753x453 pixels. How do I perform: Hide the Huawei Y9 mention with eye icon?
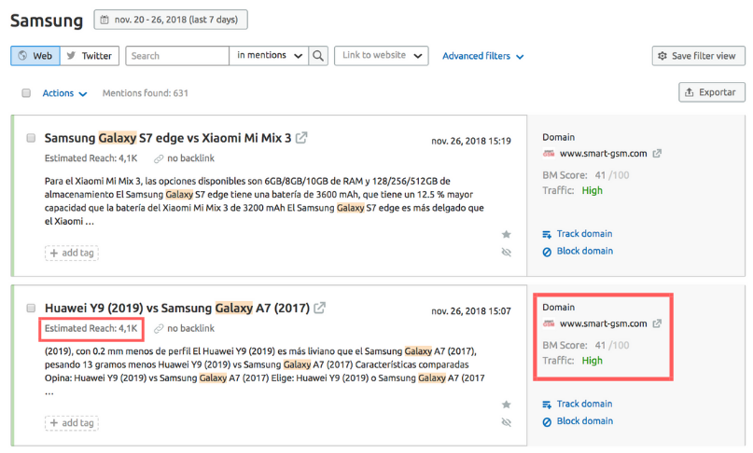pos(506,422)
